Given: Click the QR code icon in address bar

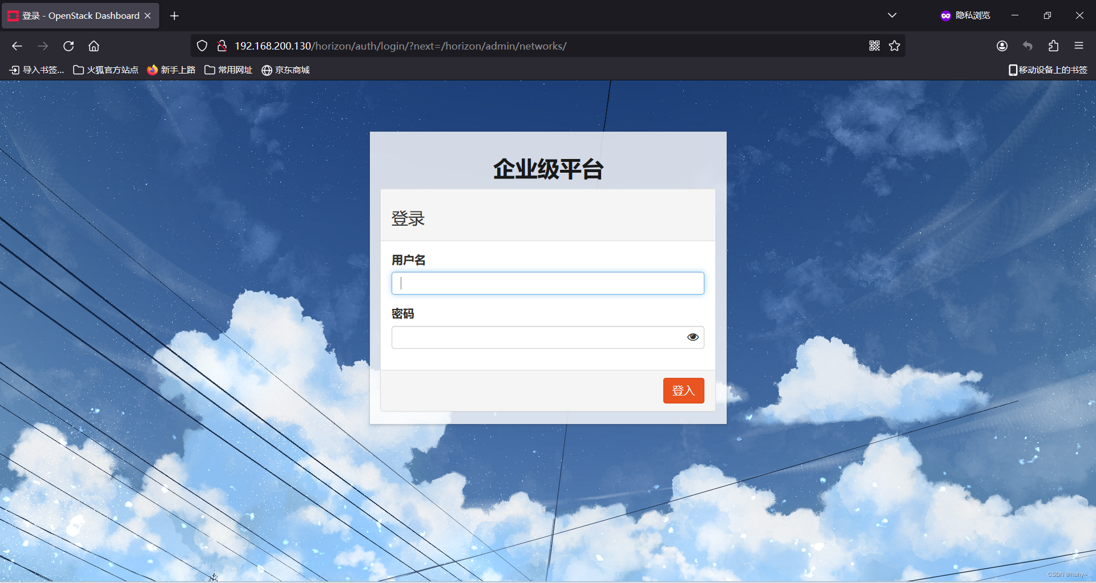Looking at the screenshot, I should coord(874,46).
